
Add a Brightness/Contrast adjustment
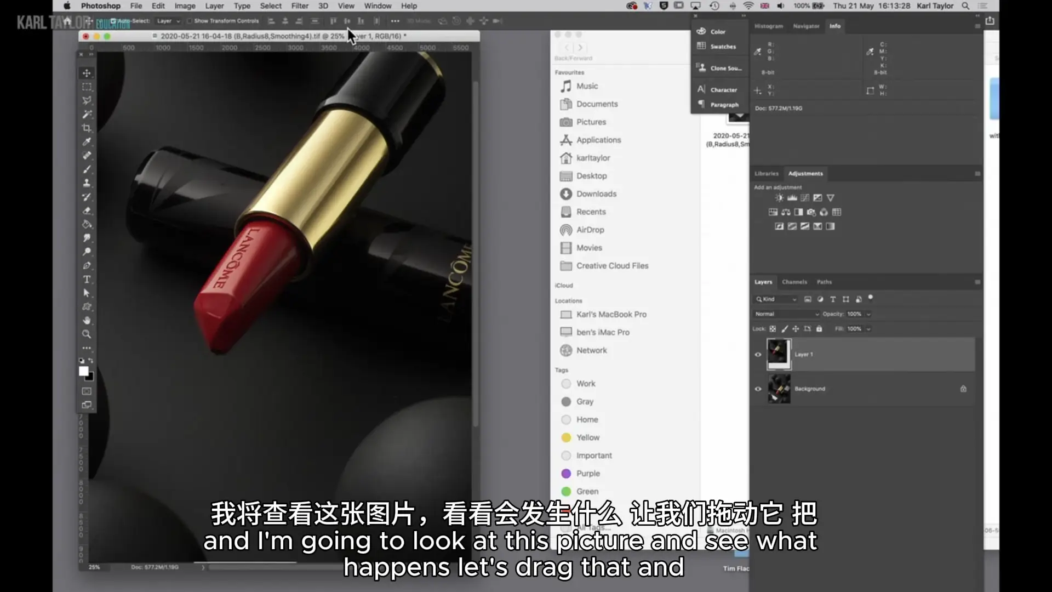(779, 198)
